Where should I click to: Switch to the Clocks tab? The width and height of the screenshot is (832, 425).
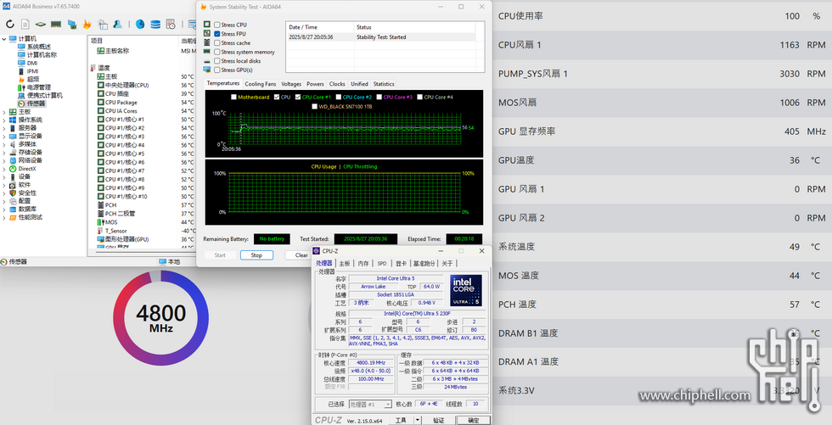tap(337, 84)
